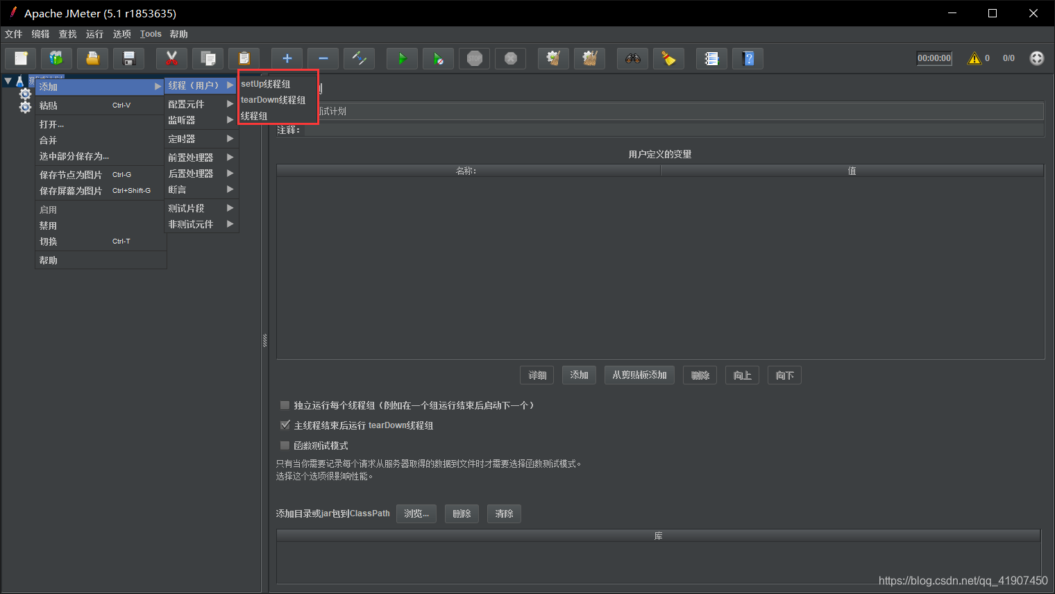
Task: Expand 线程（用户）submenu
Action: tap(201, 85)
